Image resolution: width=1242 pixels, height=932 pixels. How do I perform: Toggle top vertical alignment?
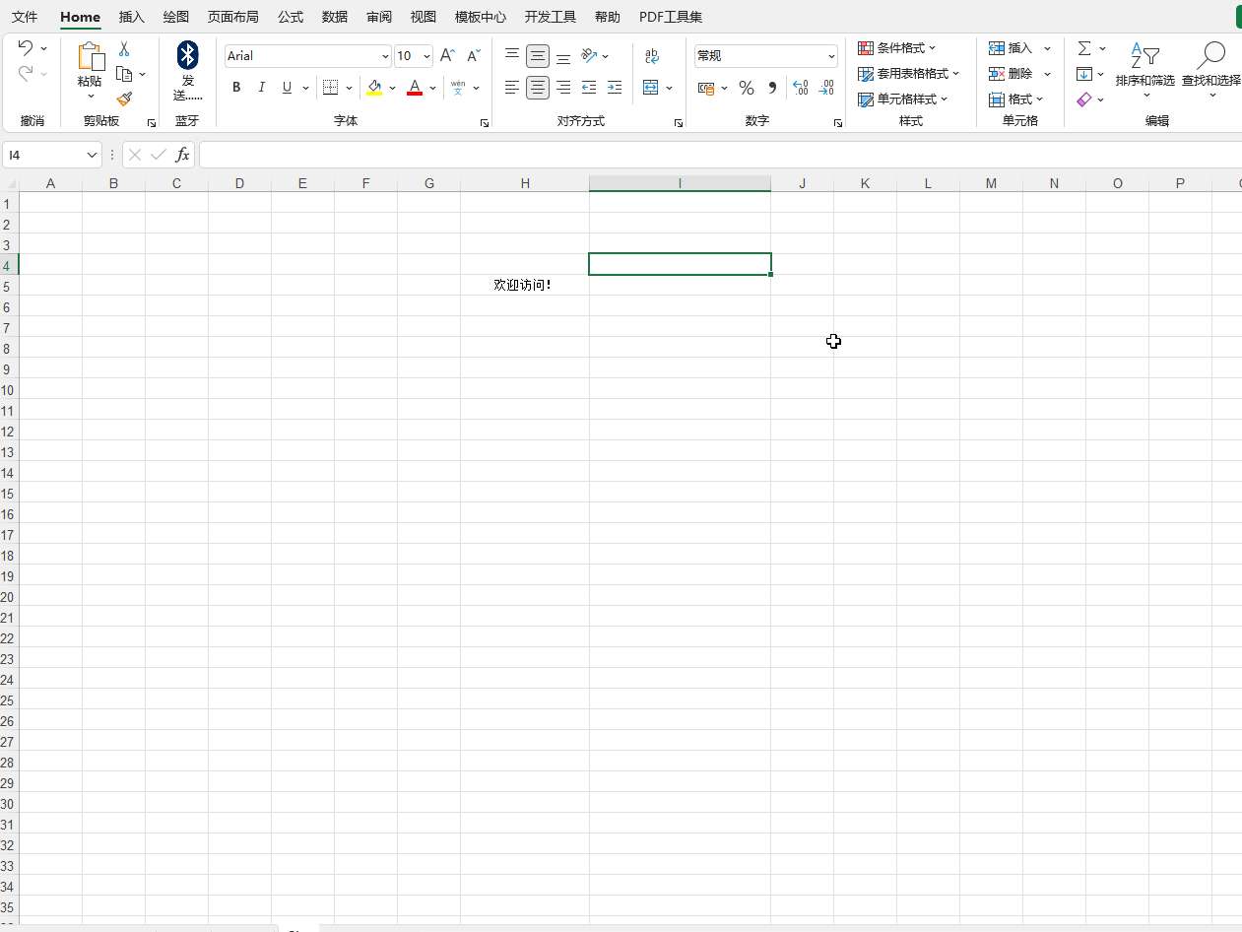512,56
